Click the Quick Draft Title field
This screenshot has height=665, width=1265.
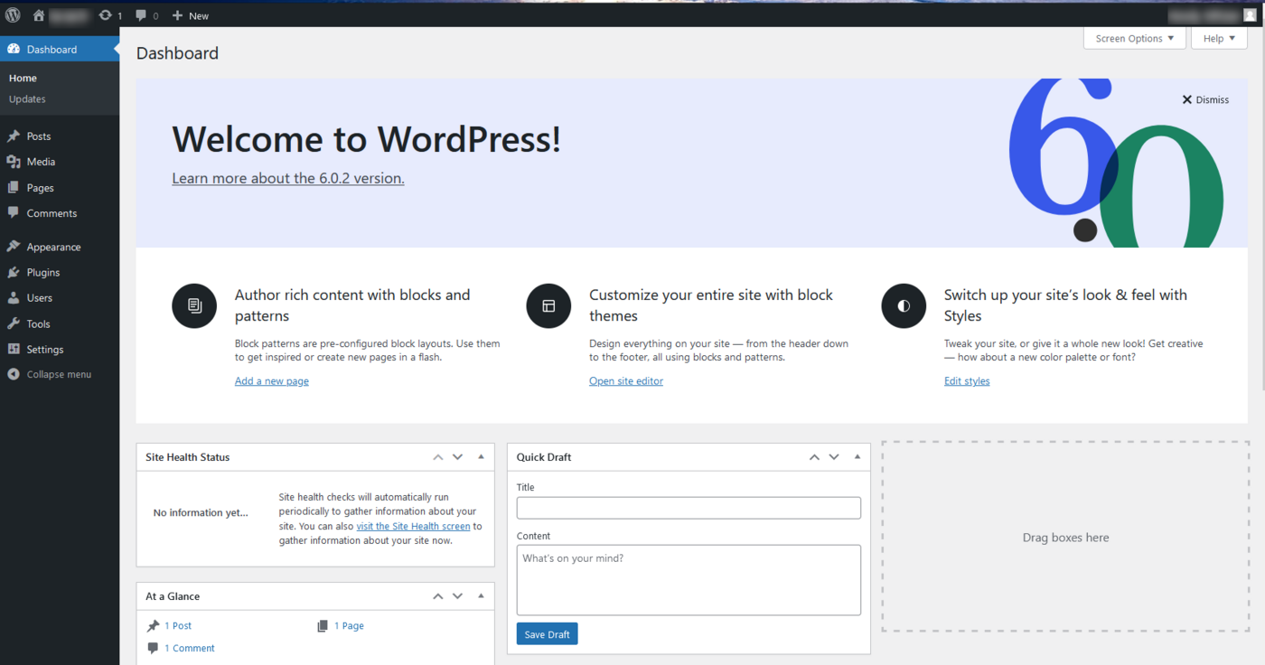[x=688, y=508]
